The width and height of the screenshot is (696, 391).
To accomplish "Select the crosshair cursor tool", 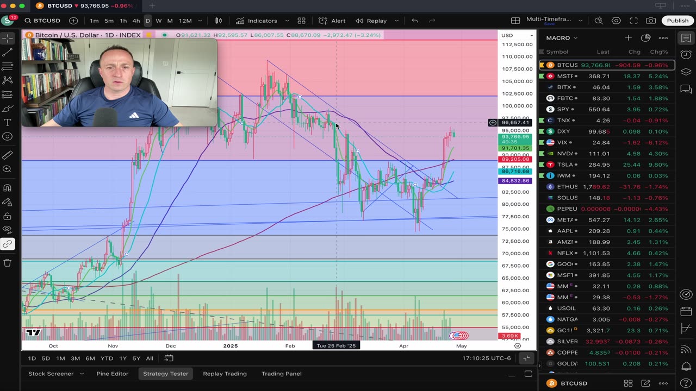I will pos(8,38).
